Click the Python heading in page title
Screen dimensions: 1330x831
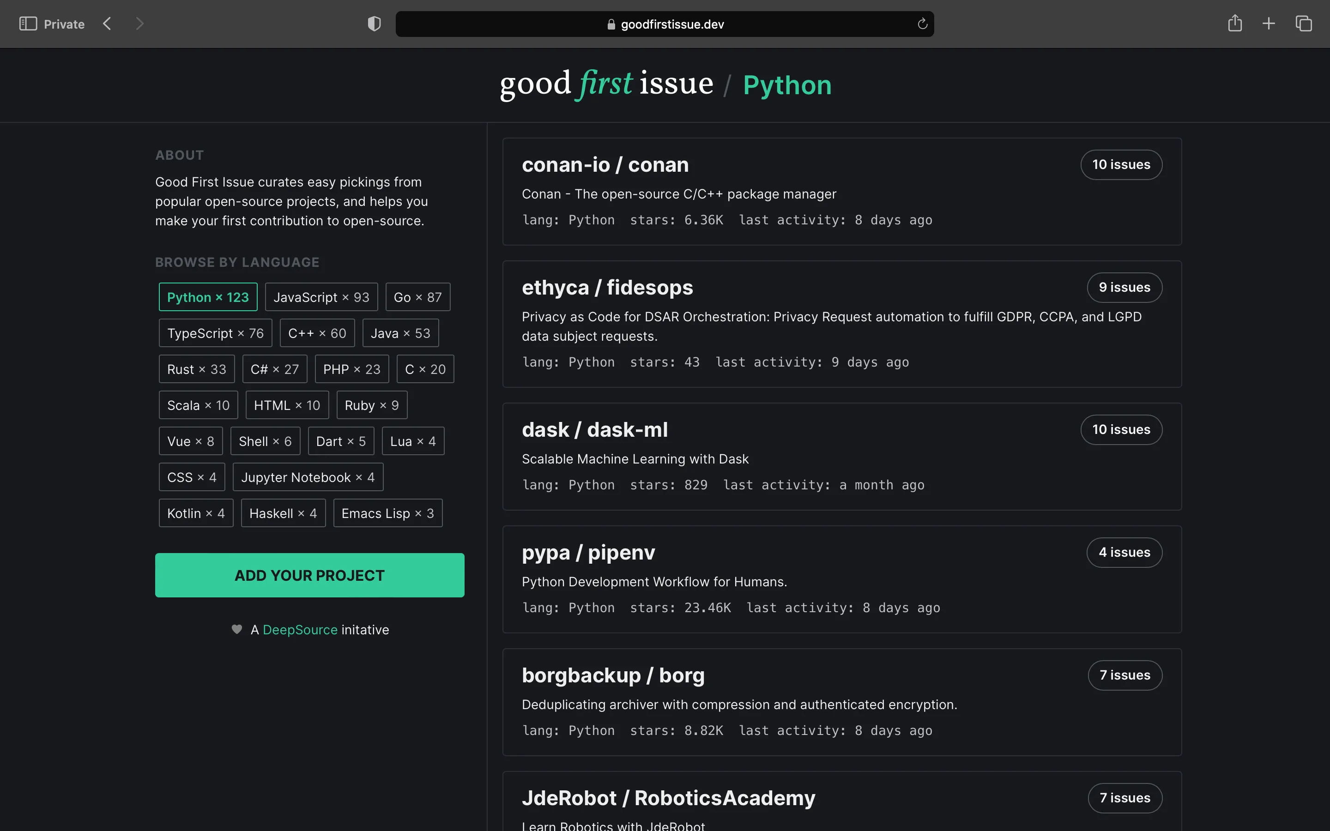point(787,85)
